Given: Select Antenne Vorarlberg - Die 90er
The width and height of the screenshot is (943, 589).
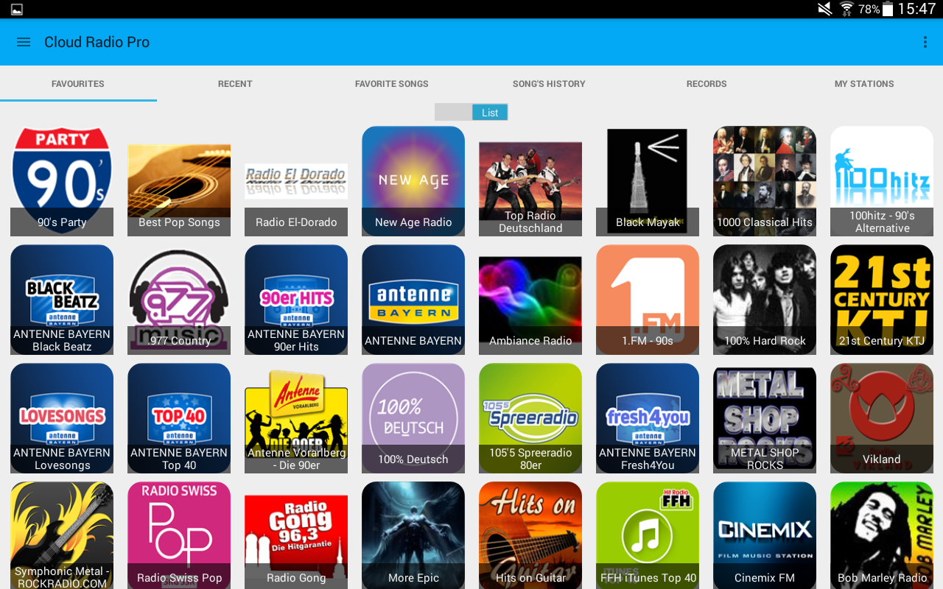Looking at the screenshot, I should (296, 418).
